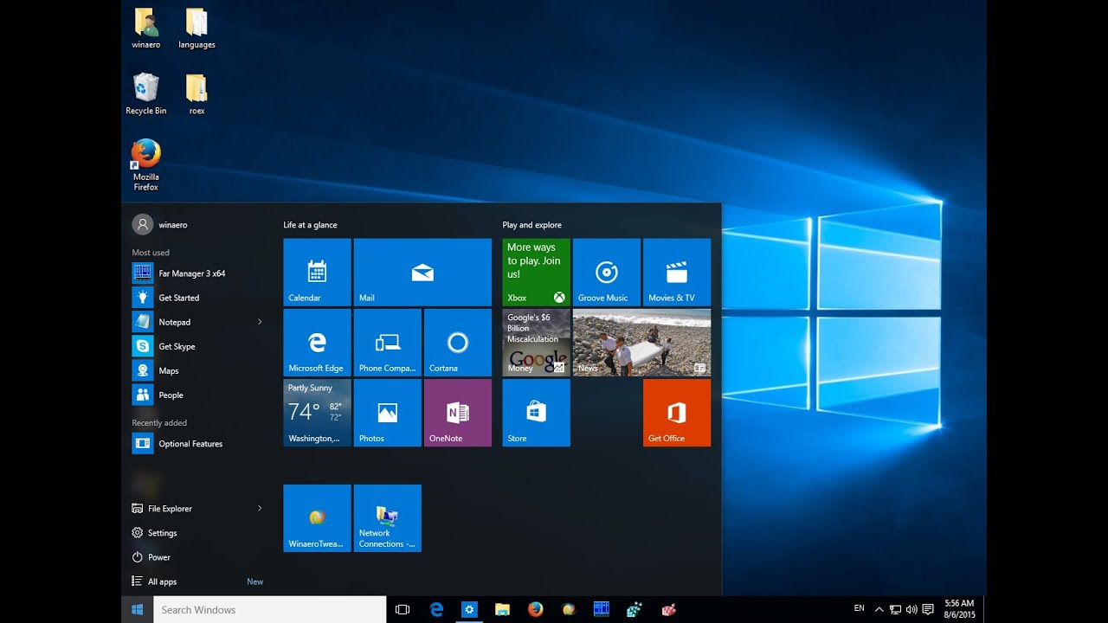
Task: Select the winaero desktop folder
Action: tap(146, 29)
